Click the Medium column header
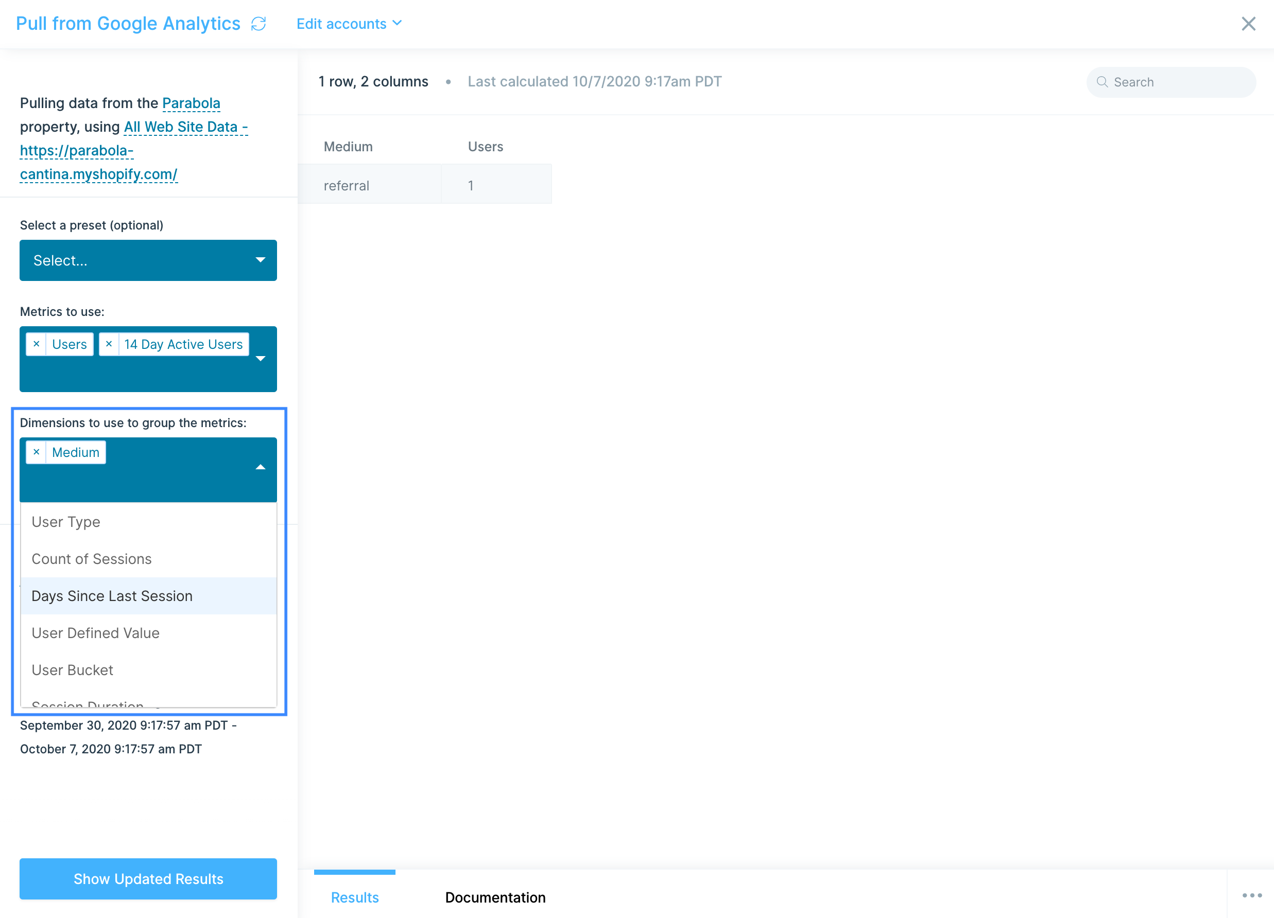Viewport: 1274px width, 918px height. point(348,146)
